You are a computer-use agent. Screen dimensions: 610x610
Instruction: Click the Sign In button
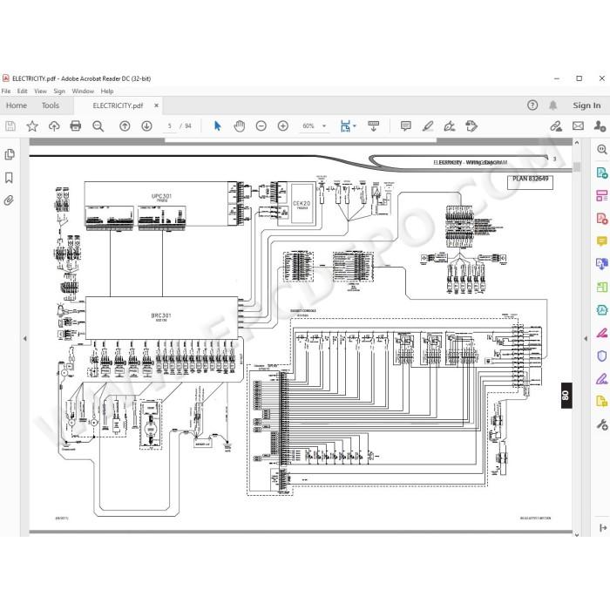[x=586, y=105]
